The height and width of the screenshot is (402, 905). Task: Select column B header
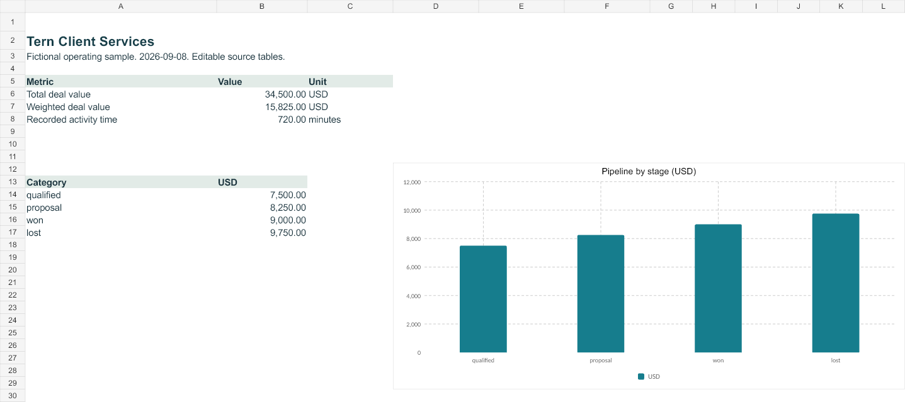coord(262,6)
